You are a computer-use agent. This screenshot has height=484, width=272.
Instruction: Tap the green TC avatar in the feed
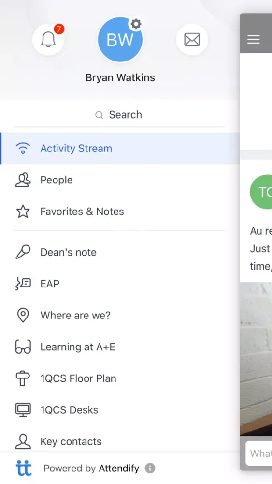click(x=261, y=192)
